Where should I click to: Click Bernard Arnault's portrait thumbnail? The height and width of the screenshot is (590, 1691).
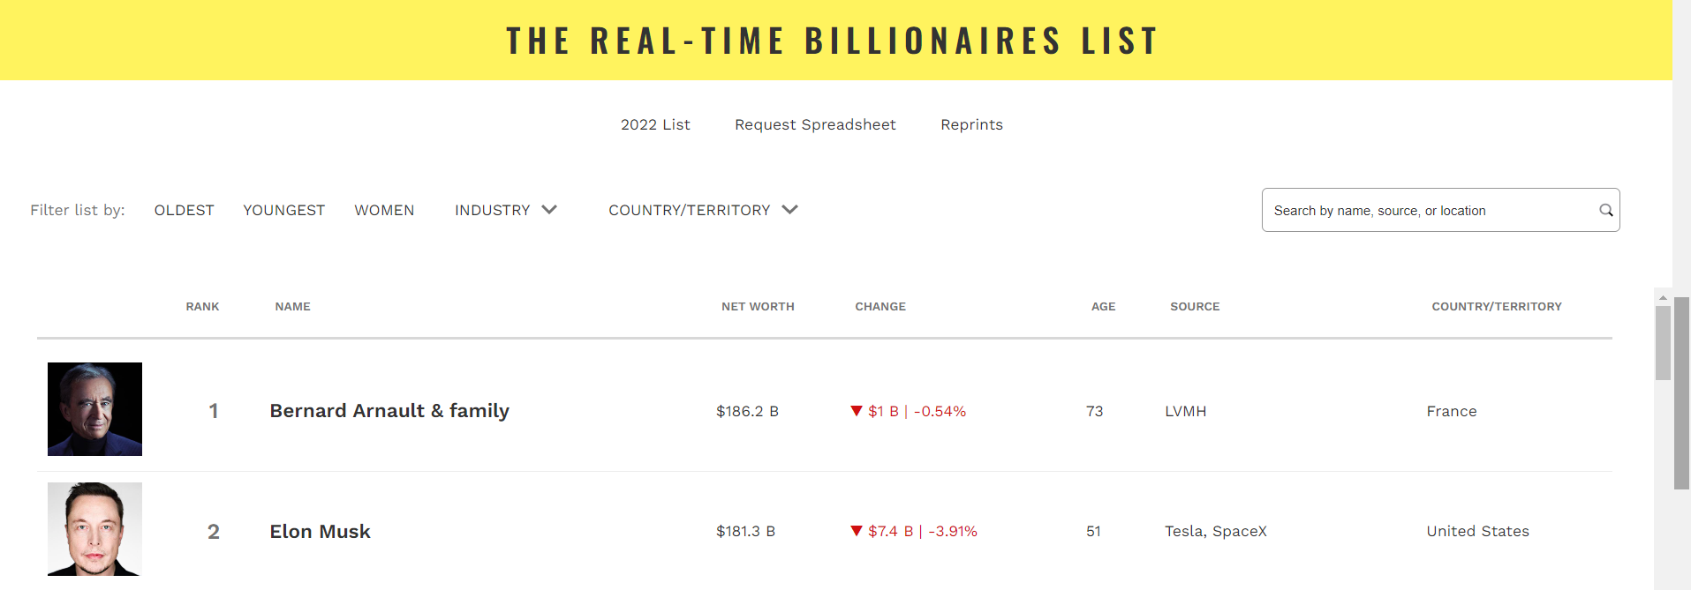[x=94, y=409]
